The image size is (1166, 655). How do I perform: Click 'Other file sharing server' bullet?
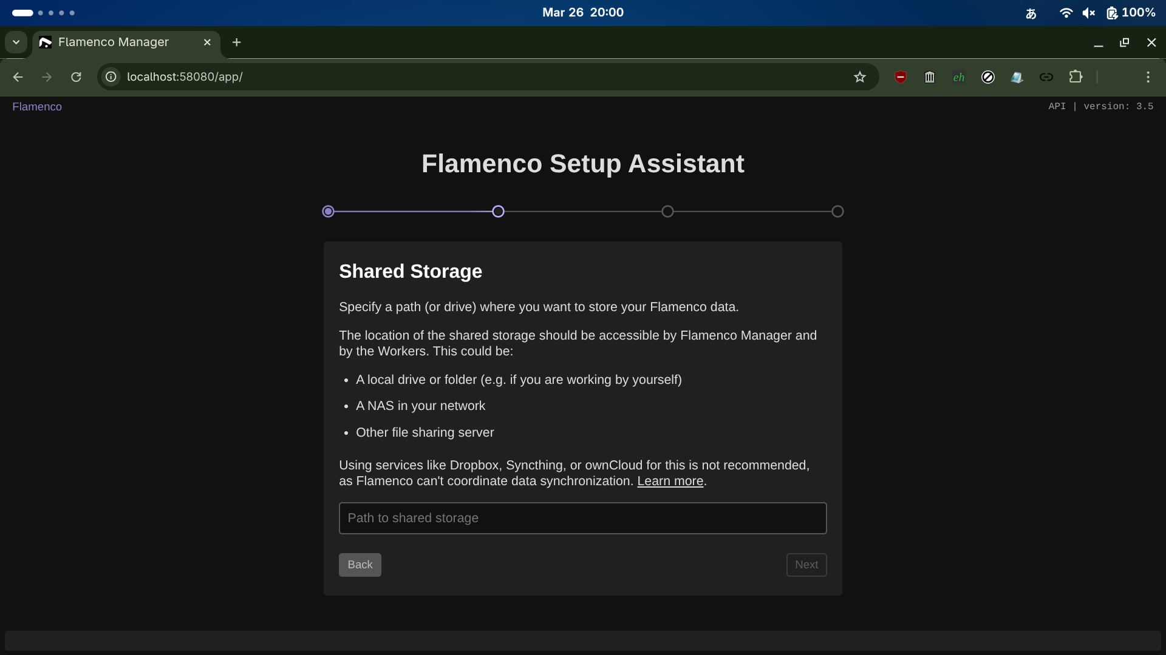[x=424, y=432]
